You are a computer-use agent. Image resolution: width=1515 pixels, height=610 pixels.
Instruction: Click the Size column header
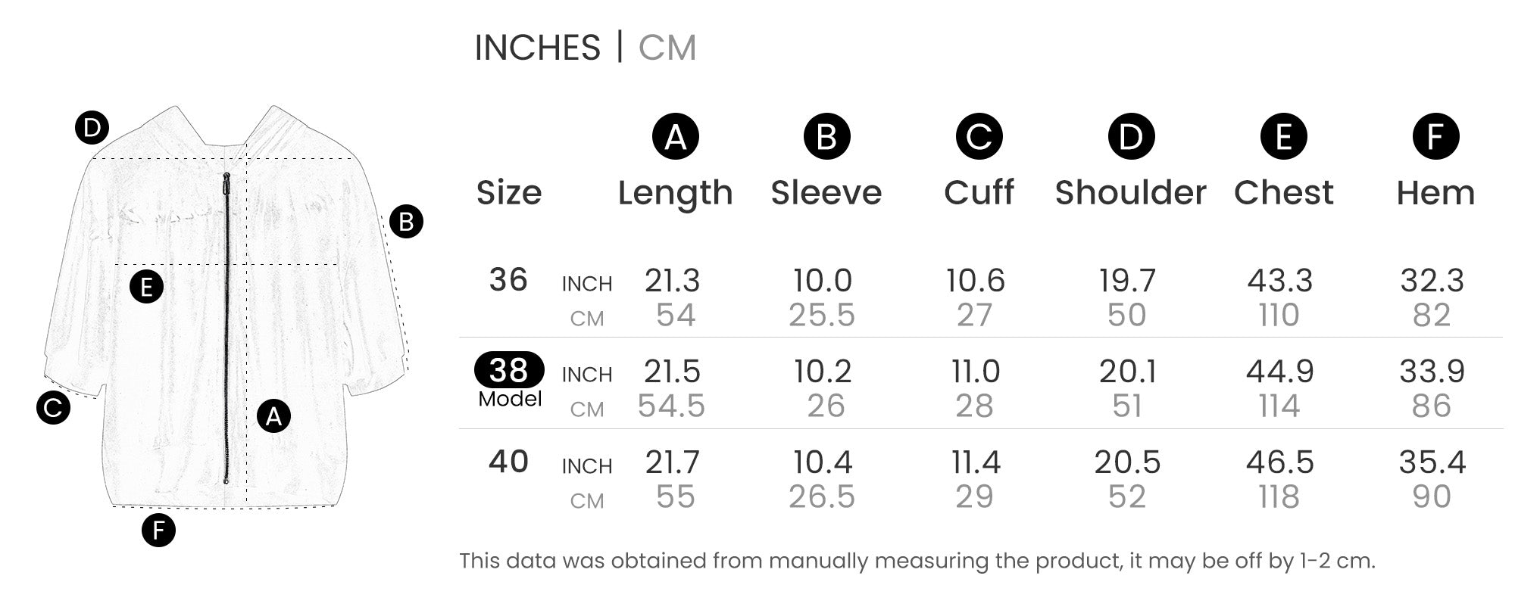(x=508, y=193)
